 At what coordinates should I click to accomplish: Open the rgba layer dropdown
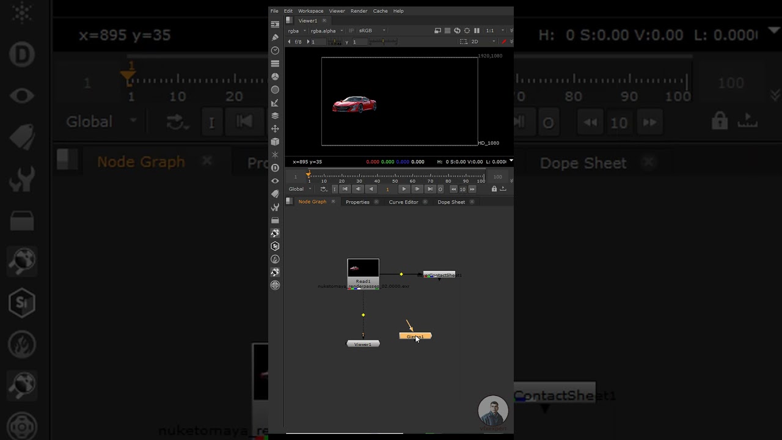coord(297,31)
